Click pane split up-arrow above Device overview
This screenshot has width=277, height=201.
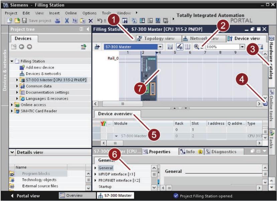175,108
